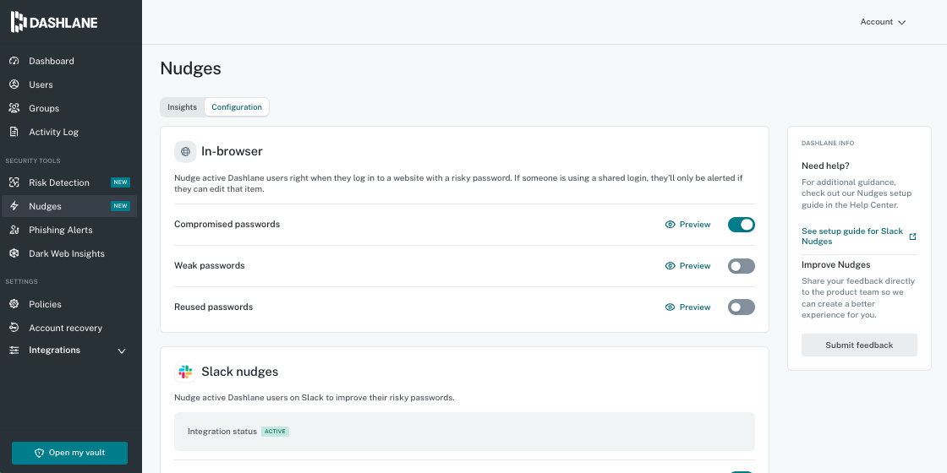Select the Groups people icon
Image resolution: width=947 pixels, height=473 pixels.
(14, 108)
